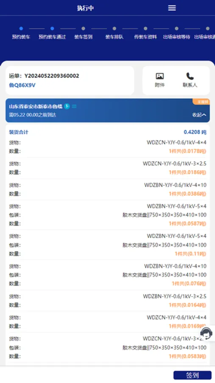215x383 pixels.
Task: Collapse the address card with 收起
Action: [199, 115]
